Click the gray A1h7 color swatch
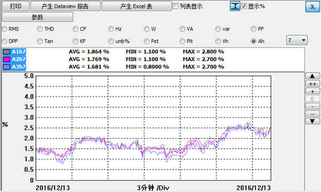The width and height of the screenshot is (321, 192). tap(6, 52)
